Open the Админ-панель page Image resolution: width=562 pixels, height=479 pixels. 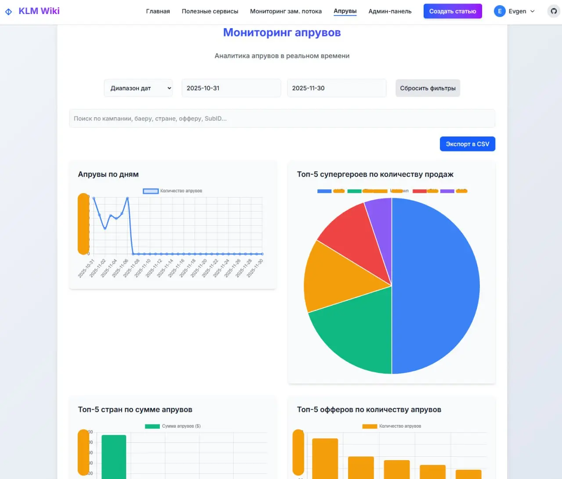(x=390, y=11)
